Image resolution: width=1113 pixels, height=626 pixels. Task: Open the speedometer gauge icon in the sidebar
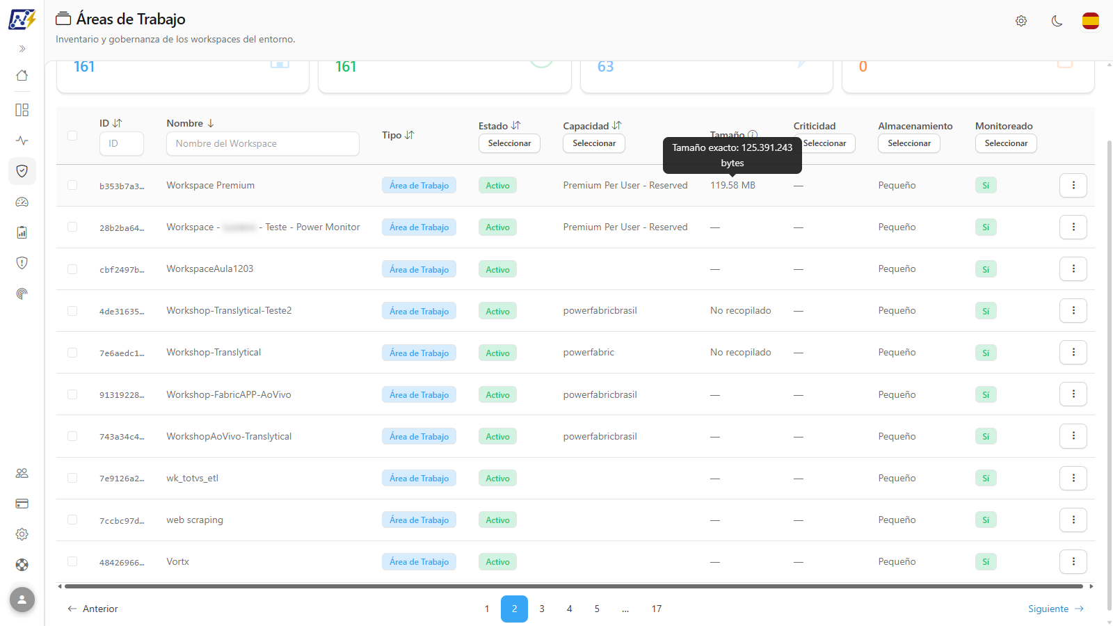[x=22, y=202]
